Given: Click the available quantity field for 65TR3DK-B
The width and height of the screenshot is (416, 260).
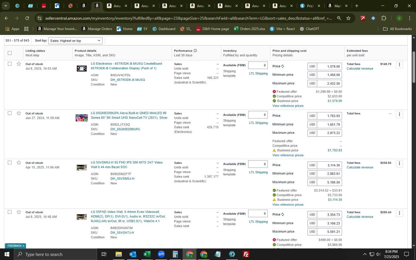Looking at the screenshot, I should coord(258,65).
